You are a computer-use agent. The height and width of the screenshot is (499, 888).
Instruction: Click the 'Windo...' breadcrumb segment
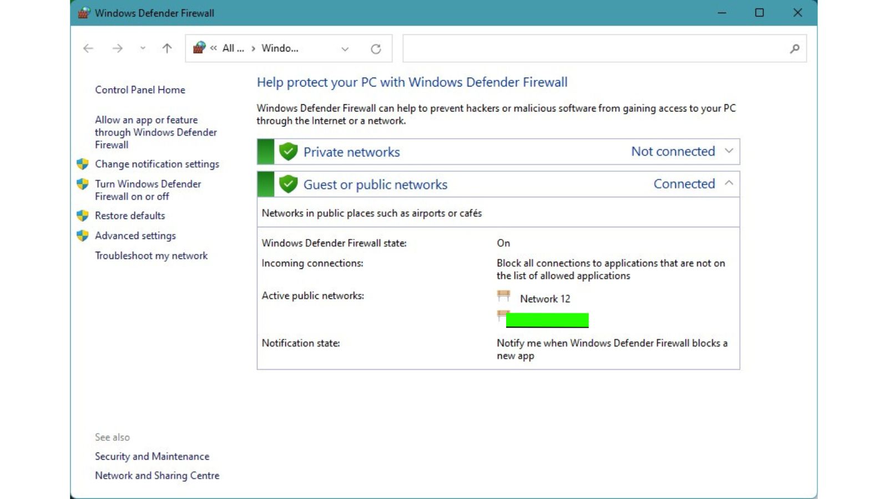tap(280, 48)
